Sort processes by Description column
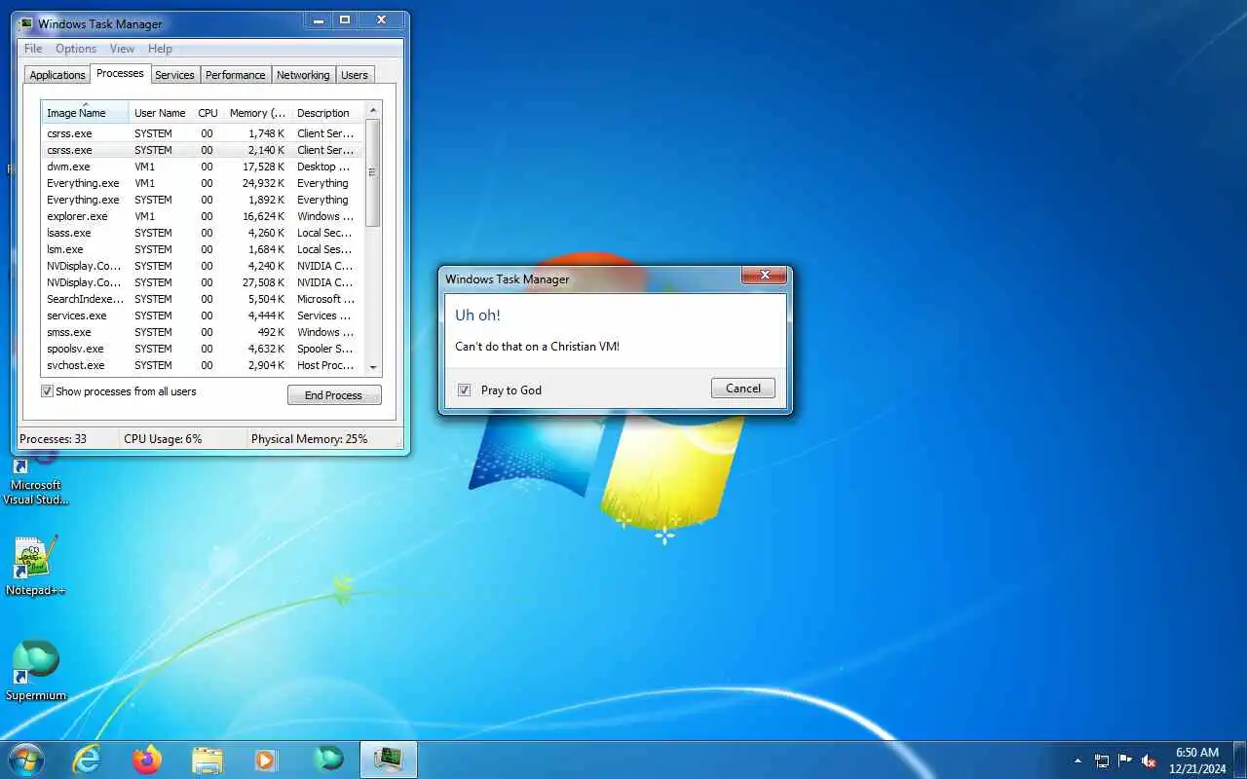This screenshot has width=1247, height=779. pos(327,113)
